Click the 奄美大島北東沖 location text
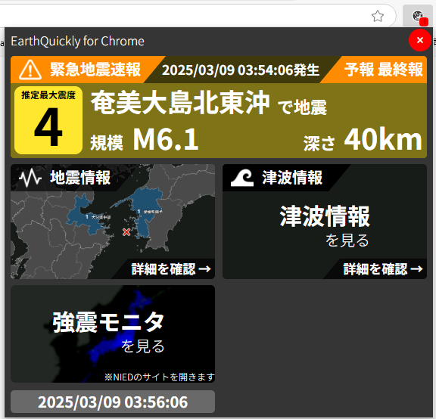Image resolution: width=436 pixels, height=419 pixels. click(180, 103)
